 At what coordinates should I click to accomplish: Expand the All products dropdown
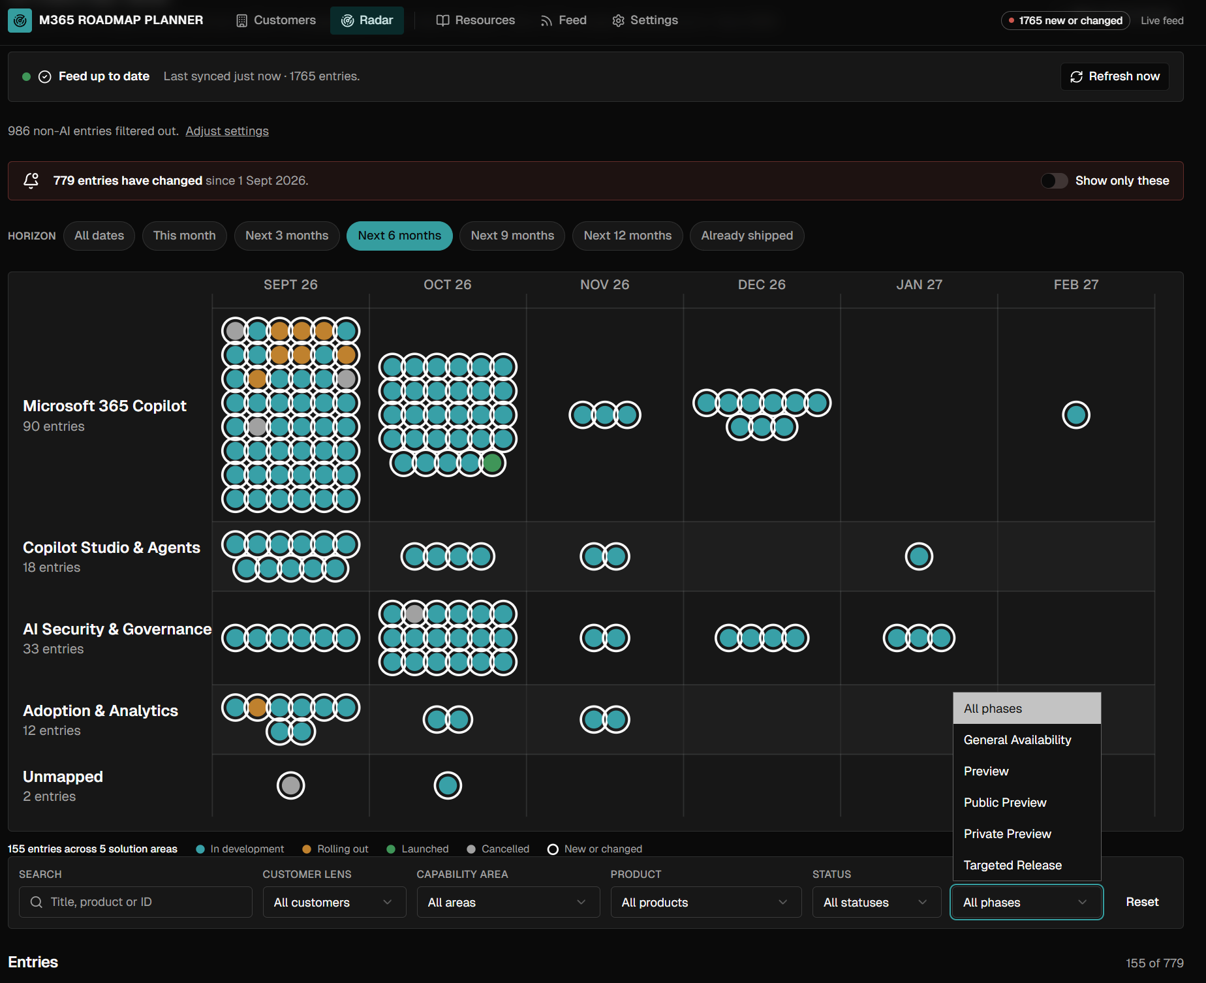coord(706,902)
